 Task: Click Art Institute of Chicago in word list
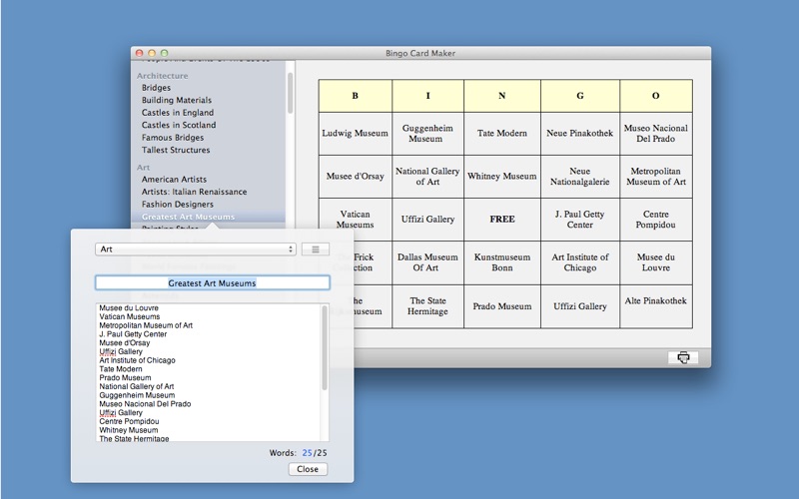click(x=137, y=360)
